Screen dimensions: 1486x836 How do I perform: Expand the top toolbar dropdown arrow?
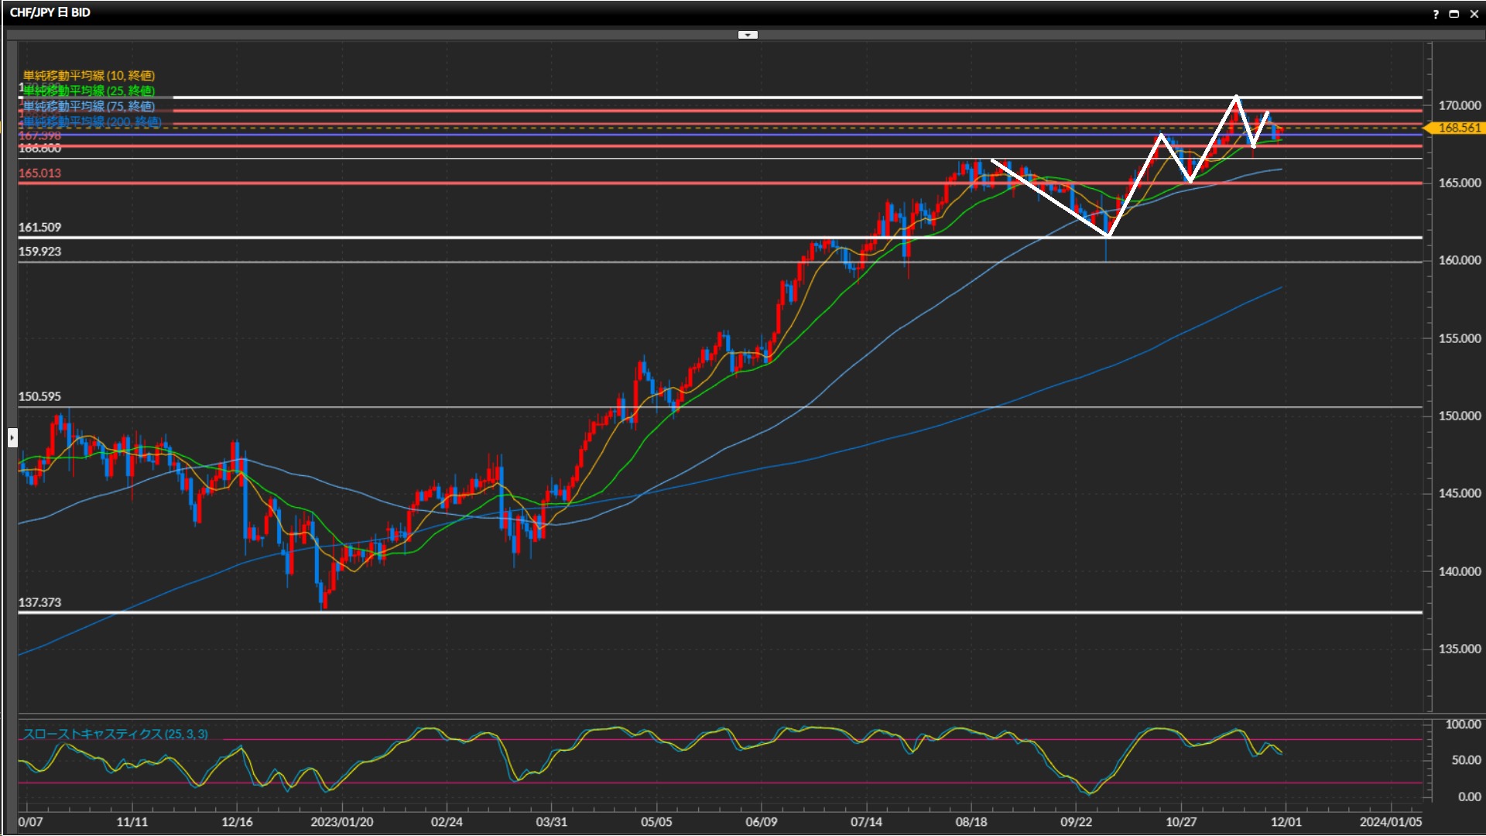coord(748,35)
